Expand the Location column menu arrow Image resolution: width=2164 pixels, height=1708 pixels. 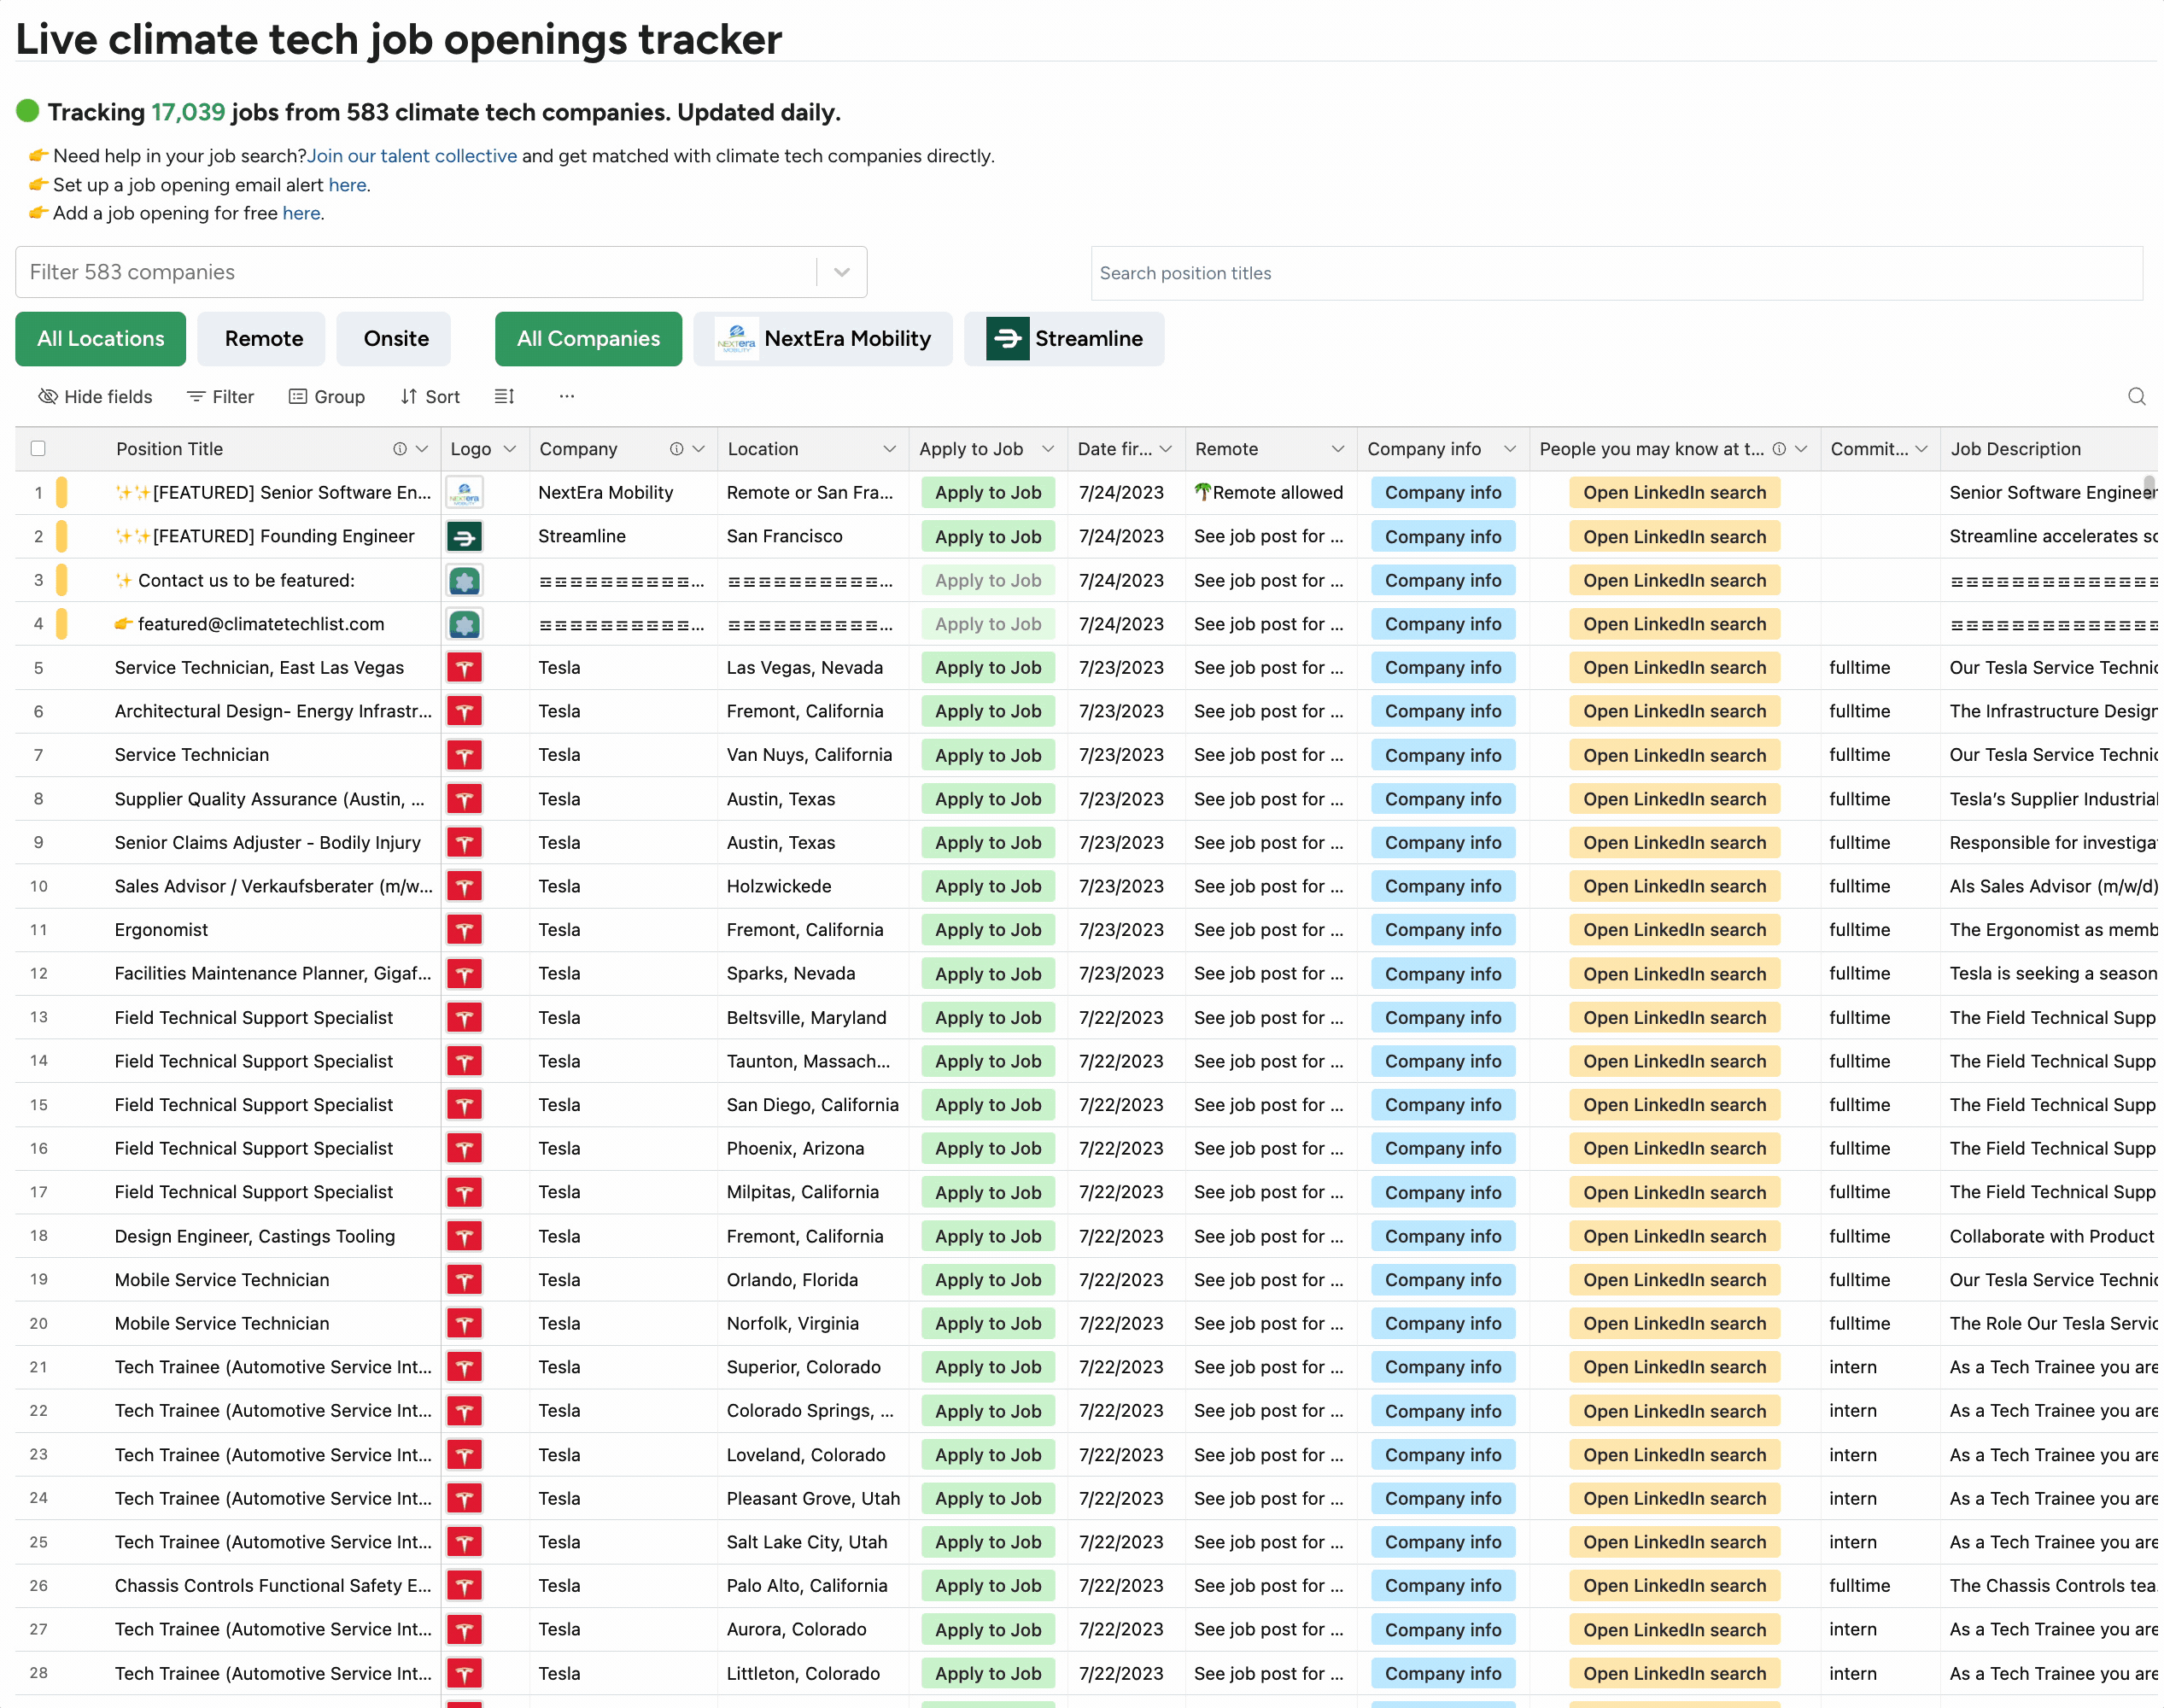(x=889, y=449)
